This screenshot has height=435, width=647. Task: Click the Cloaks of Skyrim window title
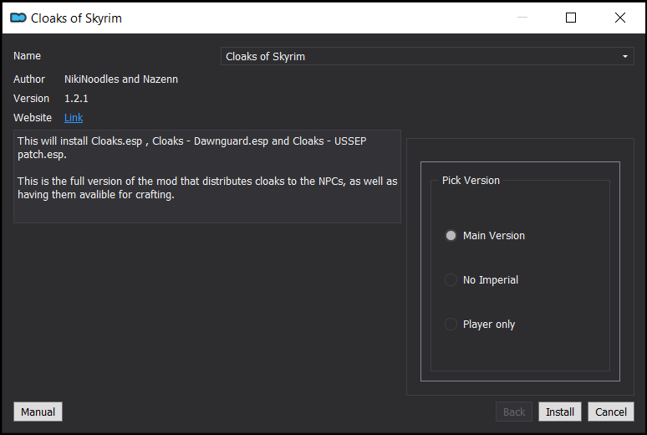click(x=76, y=18)
